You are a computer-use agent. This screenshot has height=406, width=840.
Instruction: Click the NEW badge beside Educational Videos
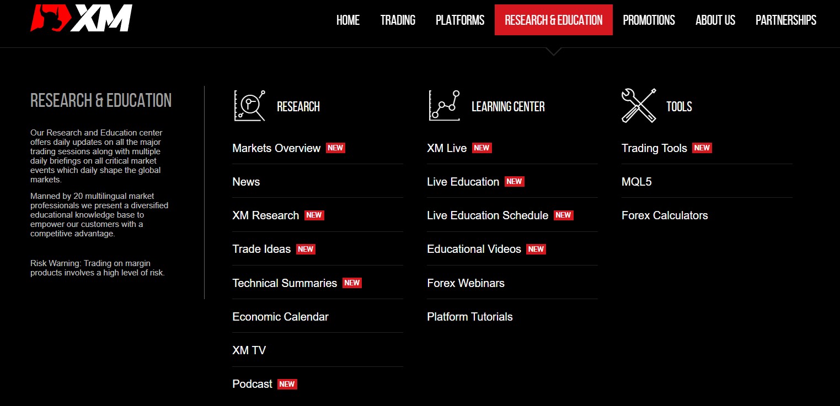tap(536, 249)
